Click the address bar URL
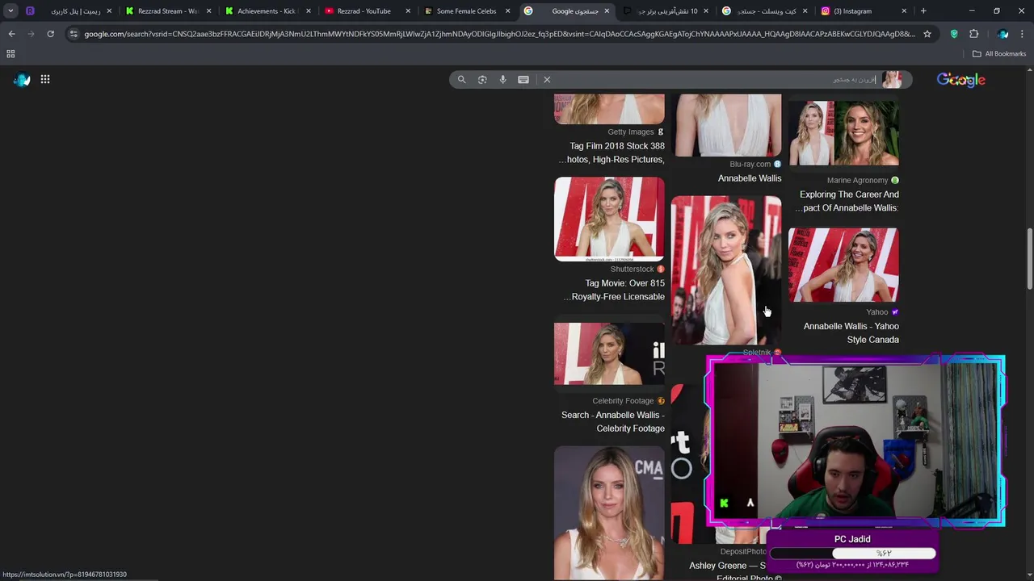This screenshot has width=1034, height=581. click(498, 34)
